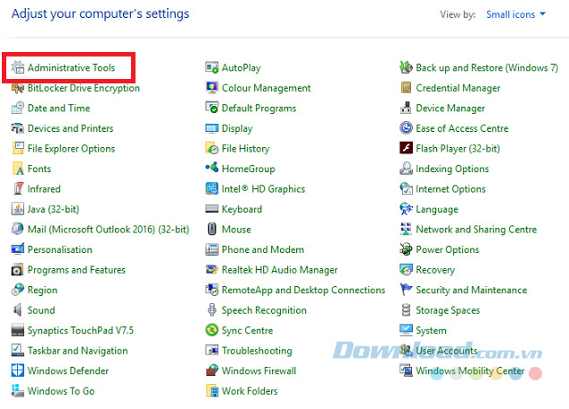Click the BitLocker Drive Encryption icon

pos(17,88)
